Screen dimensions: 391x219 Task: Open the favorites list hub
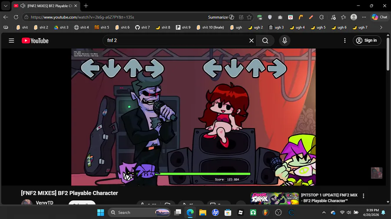[343, 17]
